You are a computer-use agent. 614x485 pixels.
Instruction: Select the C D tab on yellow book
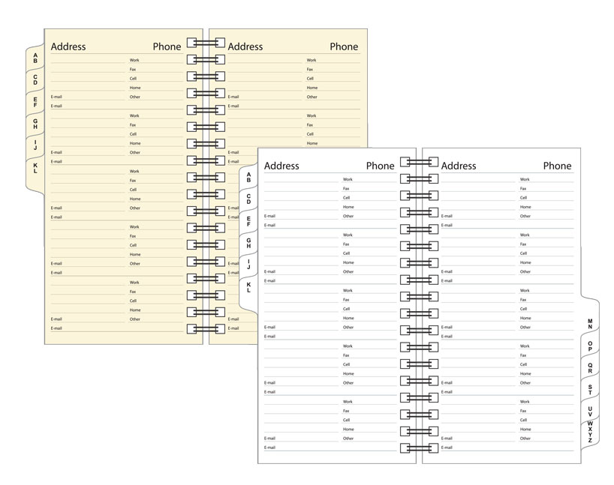tap(35, 78)
